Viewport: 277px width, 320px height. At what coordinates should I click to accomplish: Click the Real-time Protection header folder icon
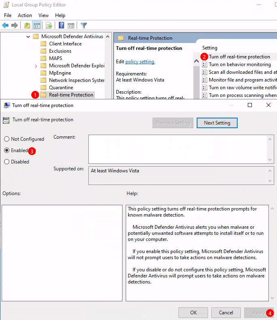tap(121, 38)
